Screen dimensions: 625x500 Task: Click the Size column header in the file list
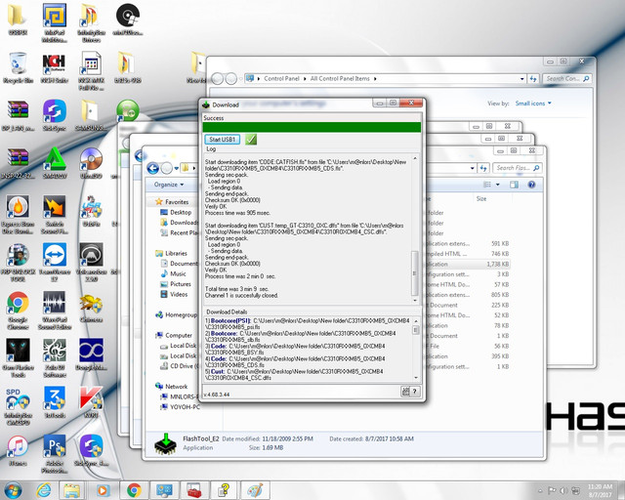[481, 198]
